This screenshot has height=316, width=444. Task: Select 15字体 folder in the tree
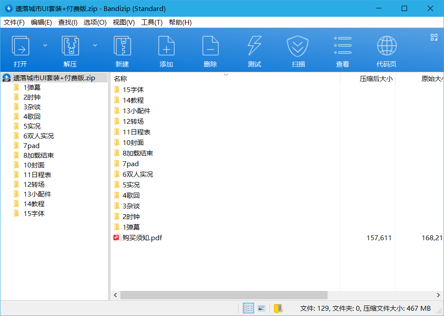pos(34,213)
